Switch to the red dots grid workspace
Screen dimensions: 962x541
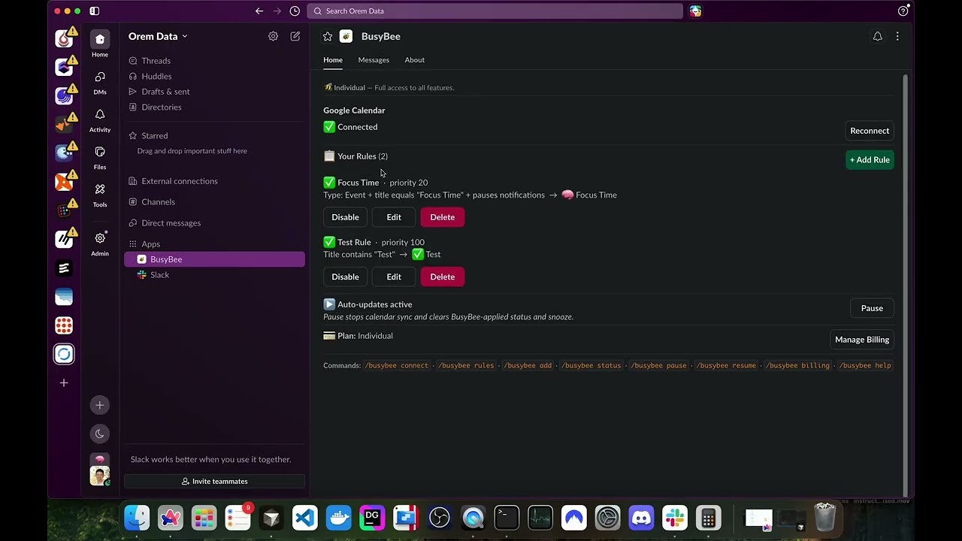[x=64, y=325]
